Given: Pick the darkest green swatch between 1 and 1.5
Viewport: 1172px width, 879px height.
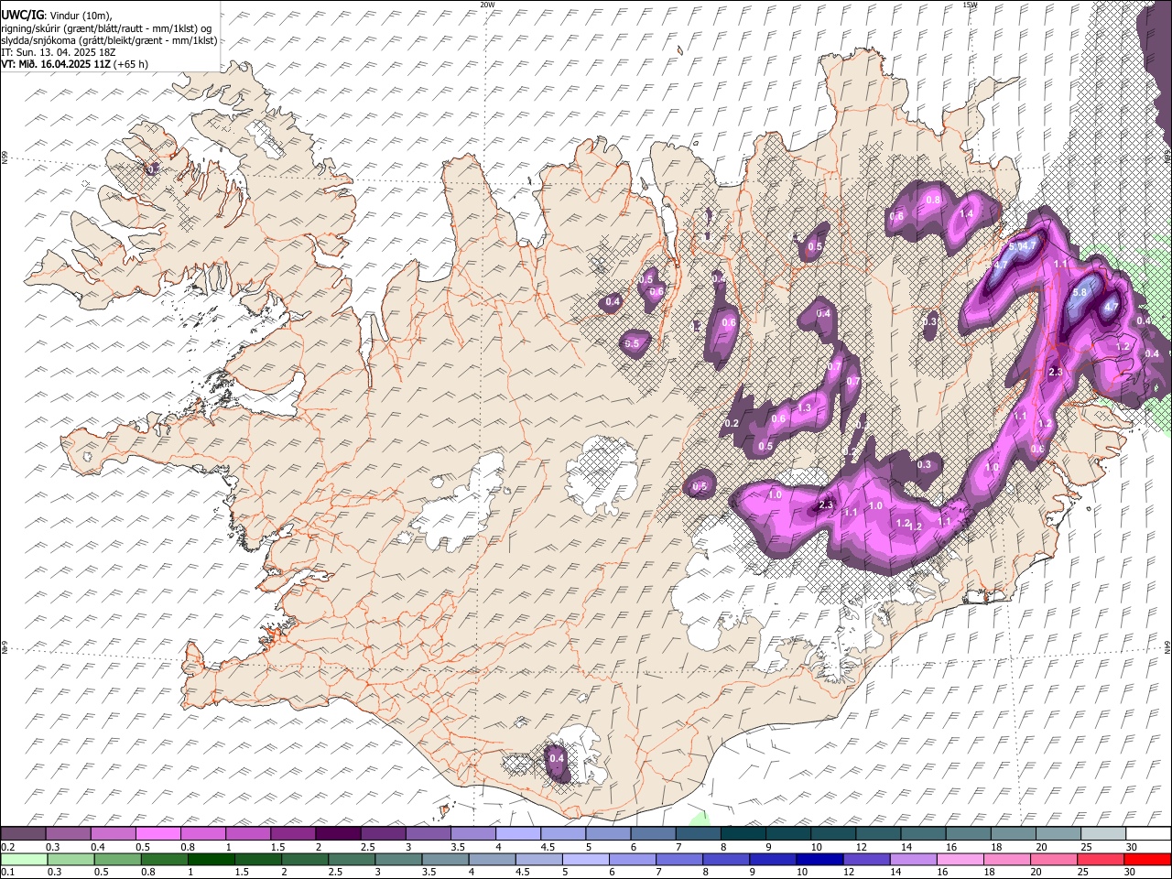Looking at the screenshot, I should (x=212, y=860).
